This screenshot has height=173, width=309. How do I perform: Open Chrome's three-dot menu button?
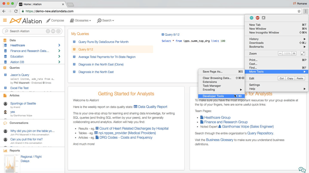click(306, 11)
